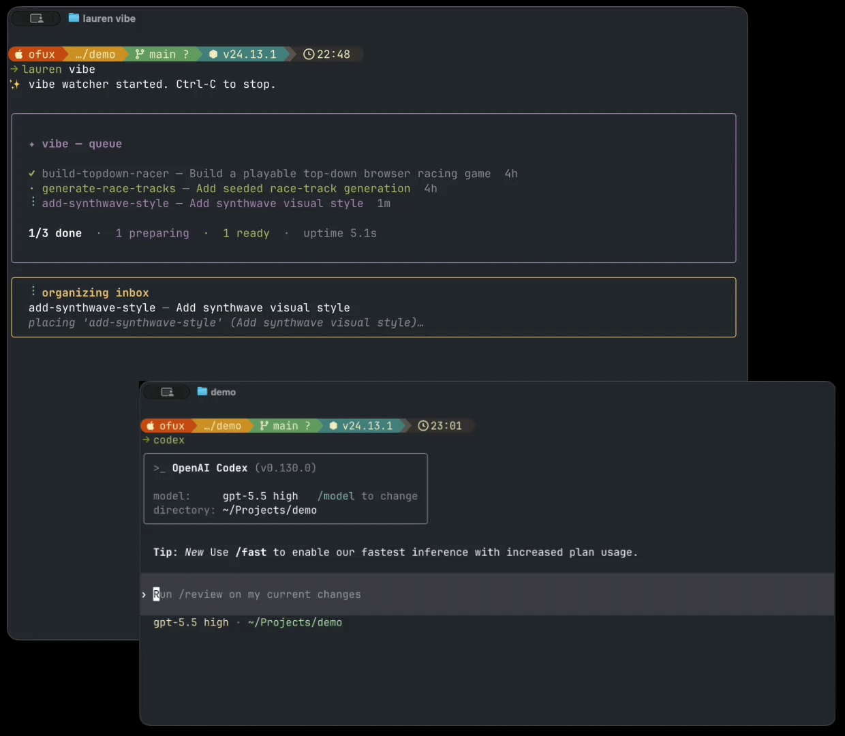Image resolution: width=845 pixels, height=736 pixels.
Task: Click the gpt-5.5 high footer status
Action: (x=191, y=622)
